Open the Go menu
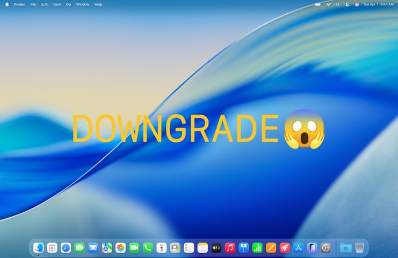Image resolution: width=398 pixels, height=258 pixels. 69,4
